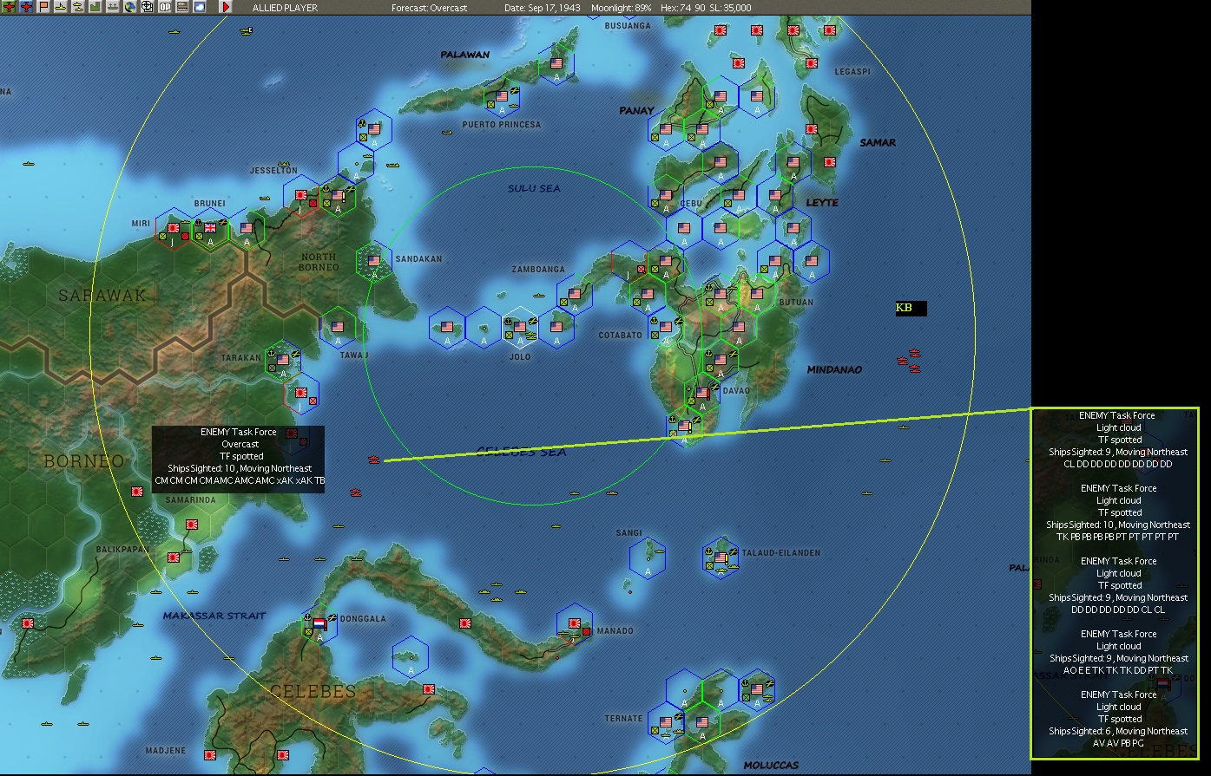
Task: Click the MAKASSAR STRAIT map label
Action: click(214, 616)
